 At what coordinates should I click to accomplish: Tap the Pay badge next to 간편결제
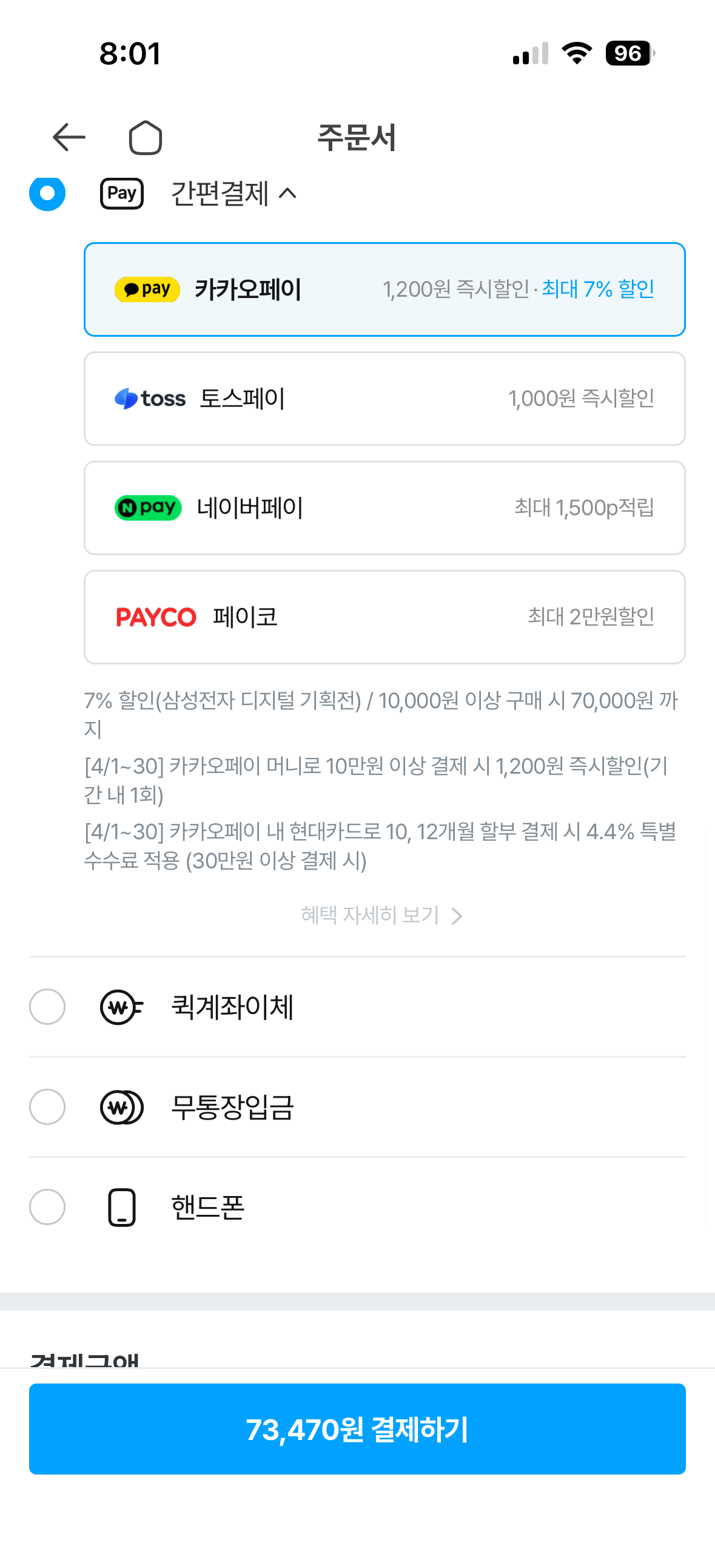[x=121, y=194]
